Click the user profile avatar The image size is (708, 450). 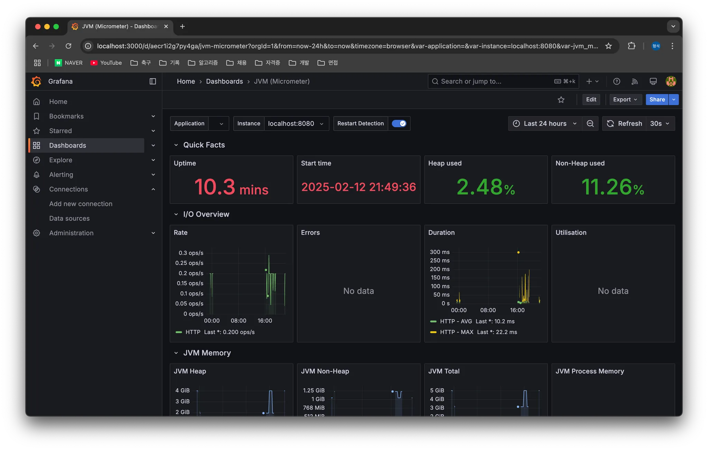tap(671, 81)
